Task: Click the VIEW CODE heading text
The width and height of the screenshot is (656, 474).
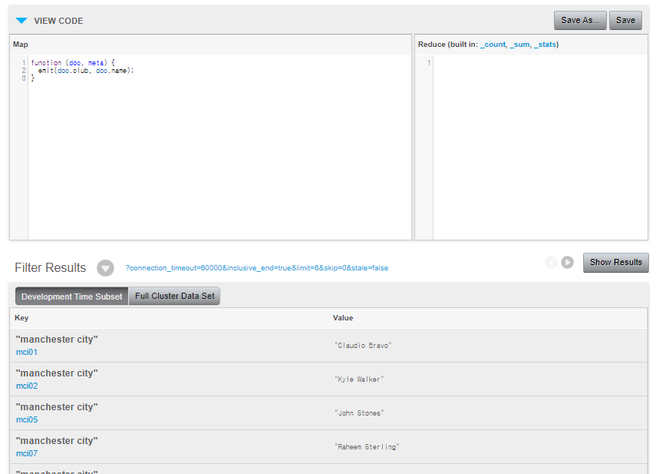Action: click(58, 21)
